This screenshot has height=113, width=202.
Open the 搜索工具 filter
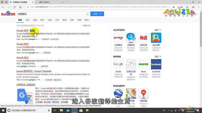[86, 26]
